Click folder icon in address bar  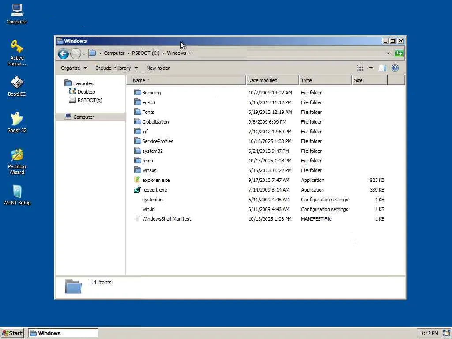(x=92, y=53)
